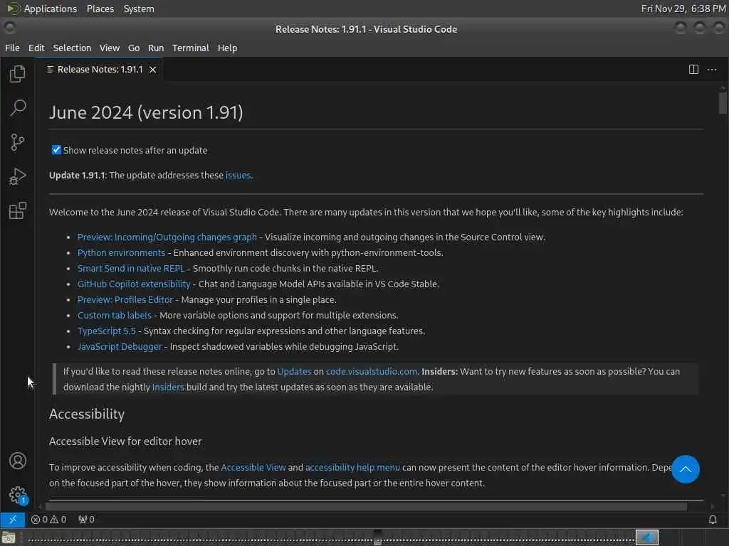Image resolution: width=729 pixels, height=546 pixels.
Task: Open the errors and warnings problems indicator
Action: (x=48, y=520)
